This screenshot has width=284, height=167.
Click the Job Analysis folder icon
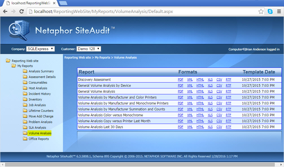[25, 105]
